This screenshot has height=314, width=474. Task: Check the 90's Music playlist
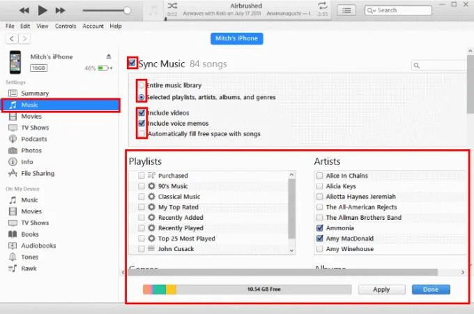pyautogui.click(x=142, y=186)
